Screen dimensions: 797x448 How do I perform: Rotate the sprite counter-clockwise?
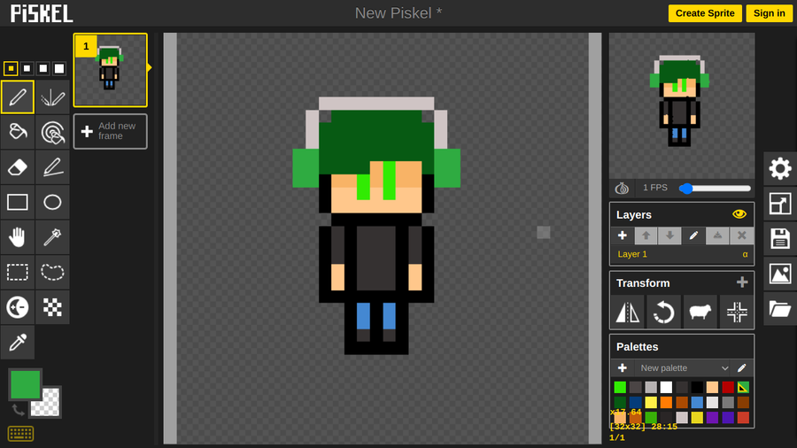pos(663,312)
